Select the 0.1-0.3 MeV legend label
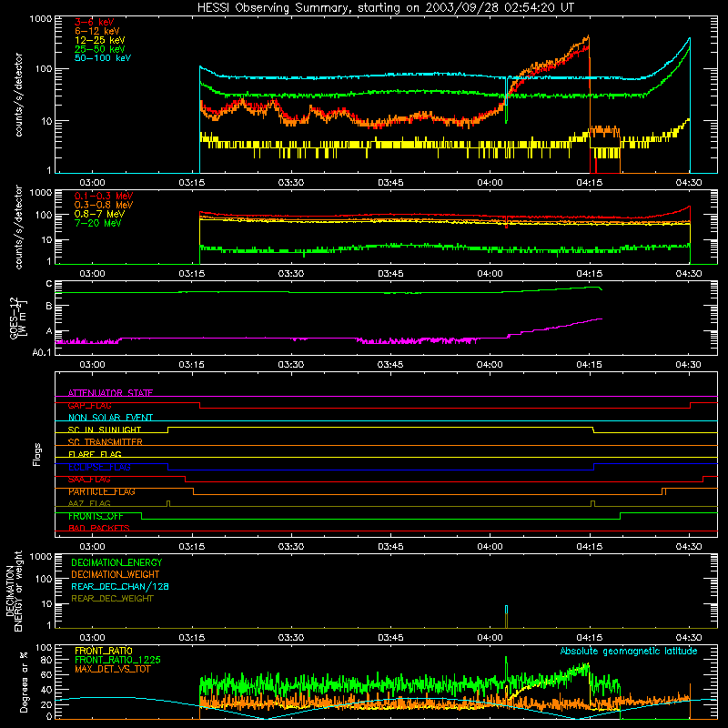 tap(104, 196)
